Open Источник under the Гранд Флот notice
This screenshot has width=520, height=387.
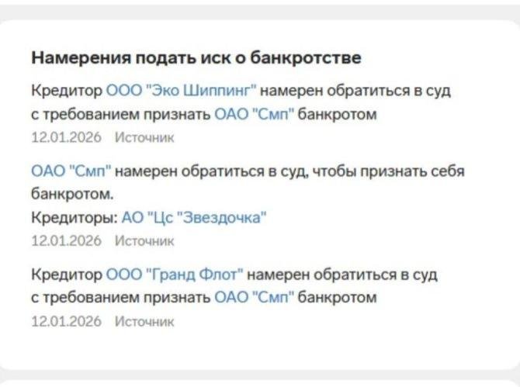(144, 320)
